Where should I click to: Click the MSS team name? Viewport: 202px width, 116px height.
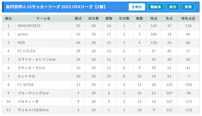(x=21, y=43)
